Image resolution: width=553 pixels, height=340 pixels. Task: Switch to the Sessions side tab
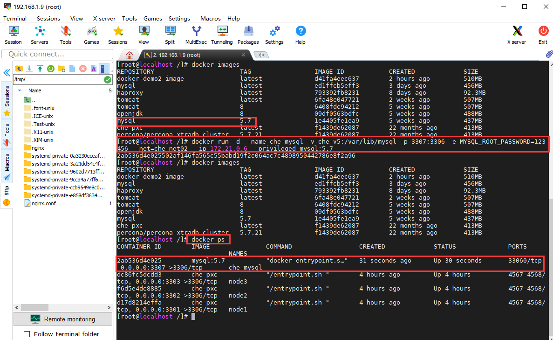tap(7, 101)
